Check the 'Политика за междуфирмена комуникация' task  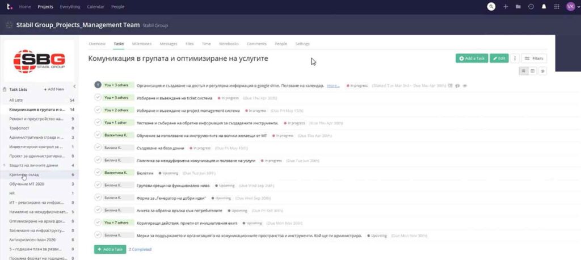point(98,160)
